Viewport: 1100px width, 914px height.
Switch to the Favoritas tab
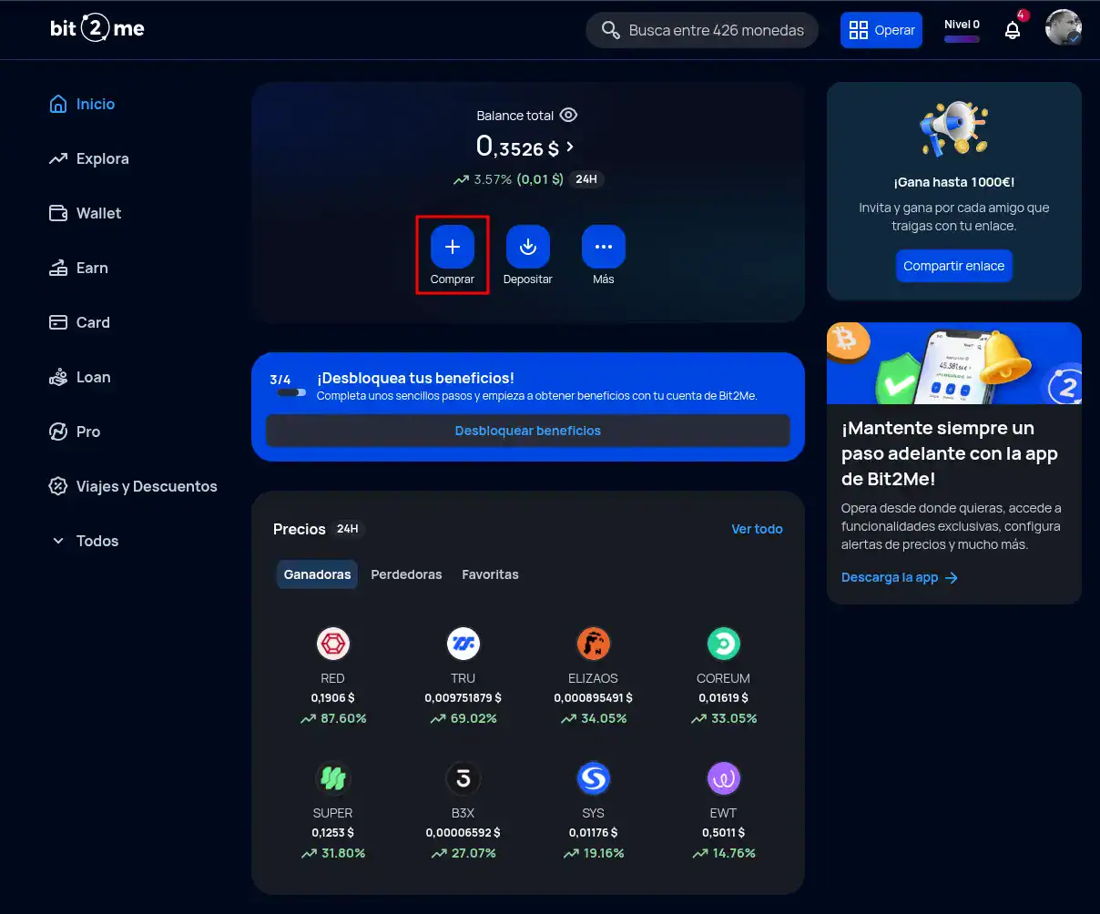(490, 574)
